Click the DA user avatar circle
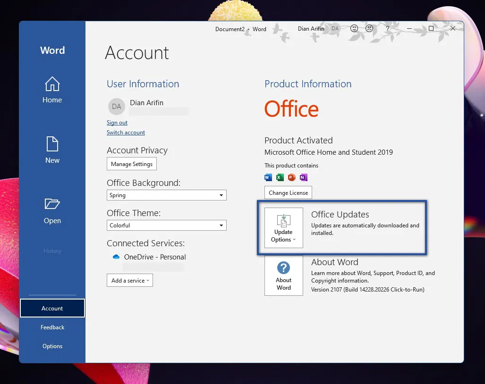 116,107
